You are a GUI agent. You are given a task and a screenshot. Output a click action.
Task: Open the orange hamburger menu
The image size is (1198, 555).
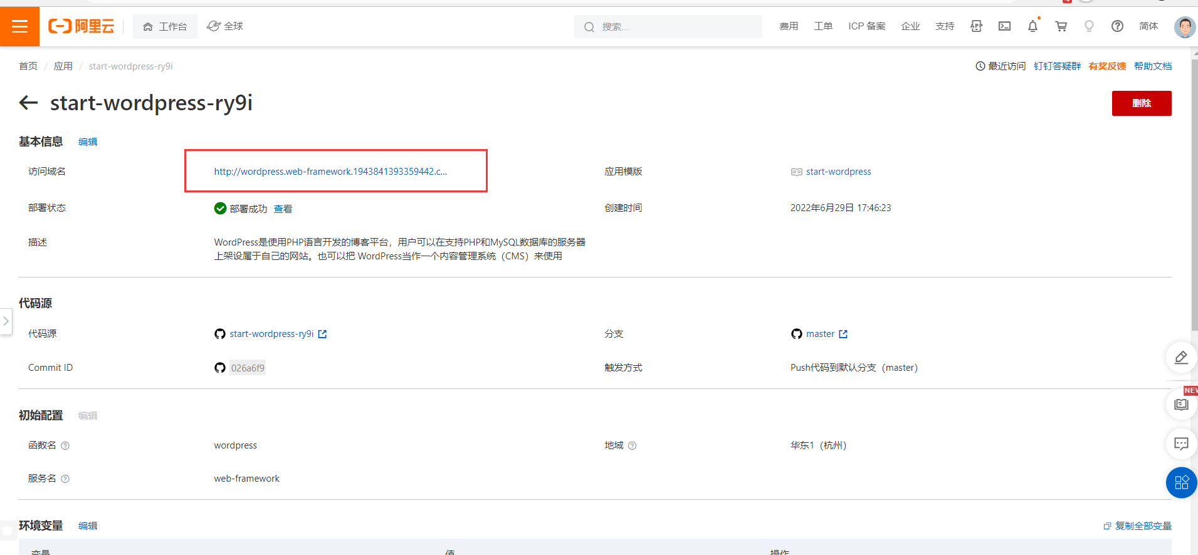pyautogui.click(x=19, y=26)
